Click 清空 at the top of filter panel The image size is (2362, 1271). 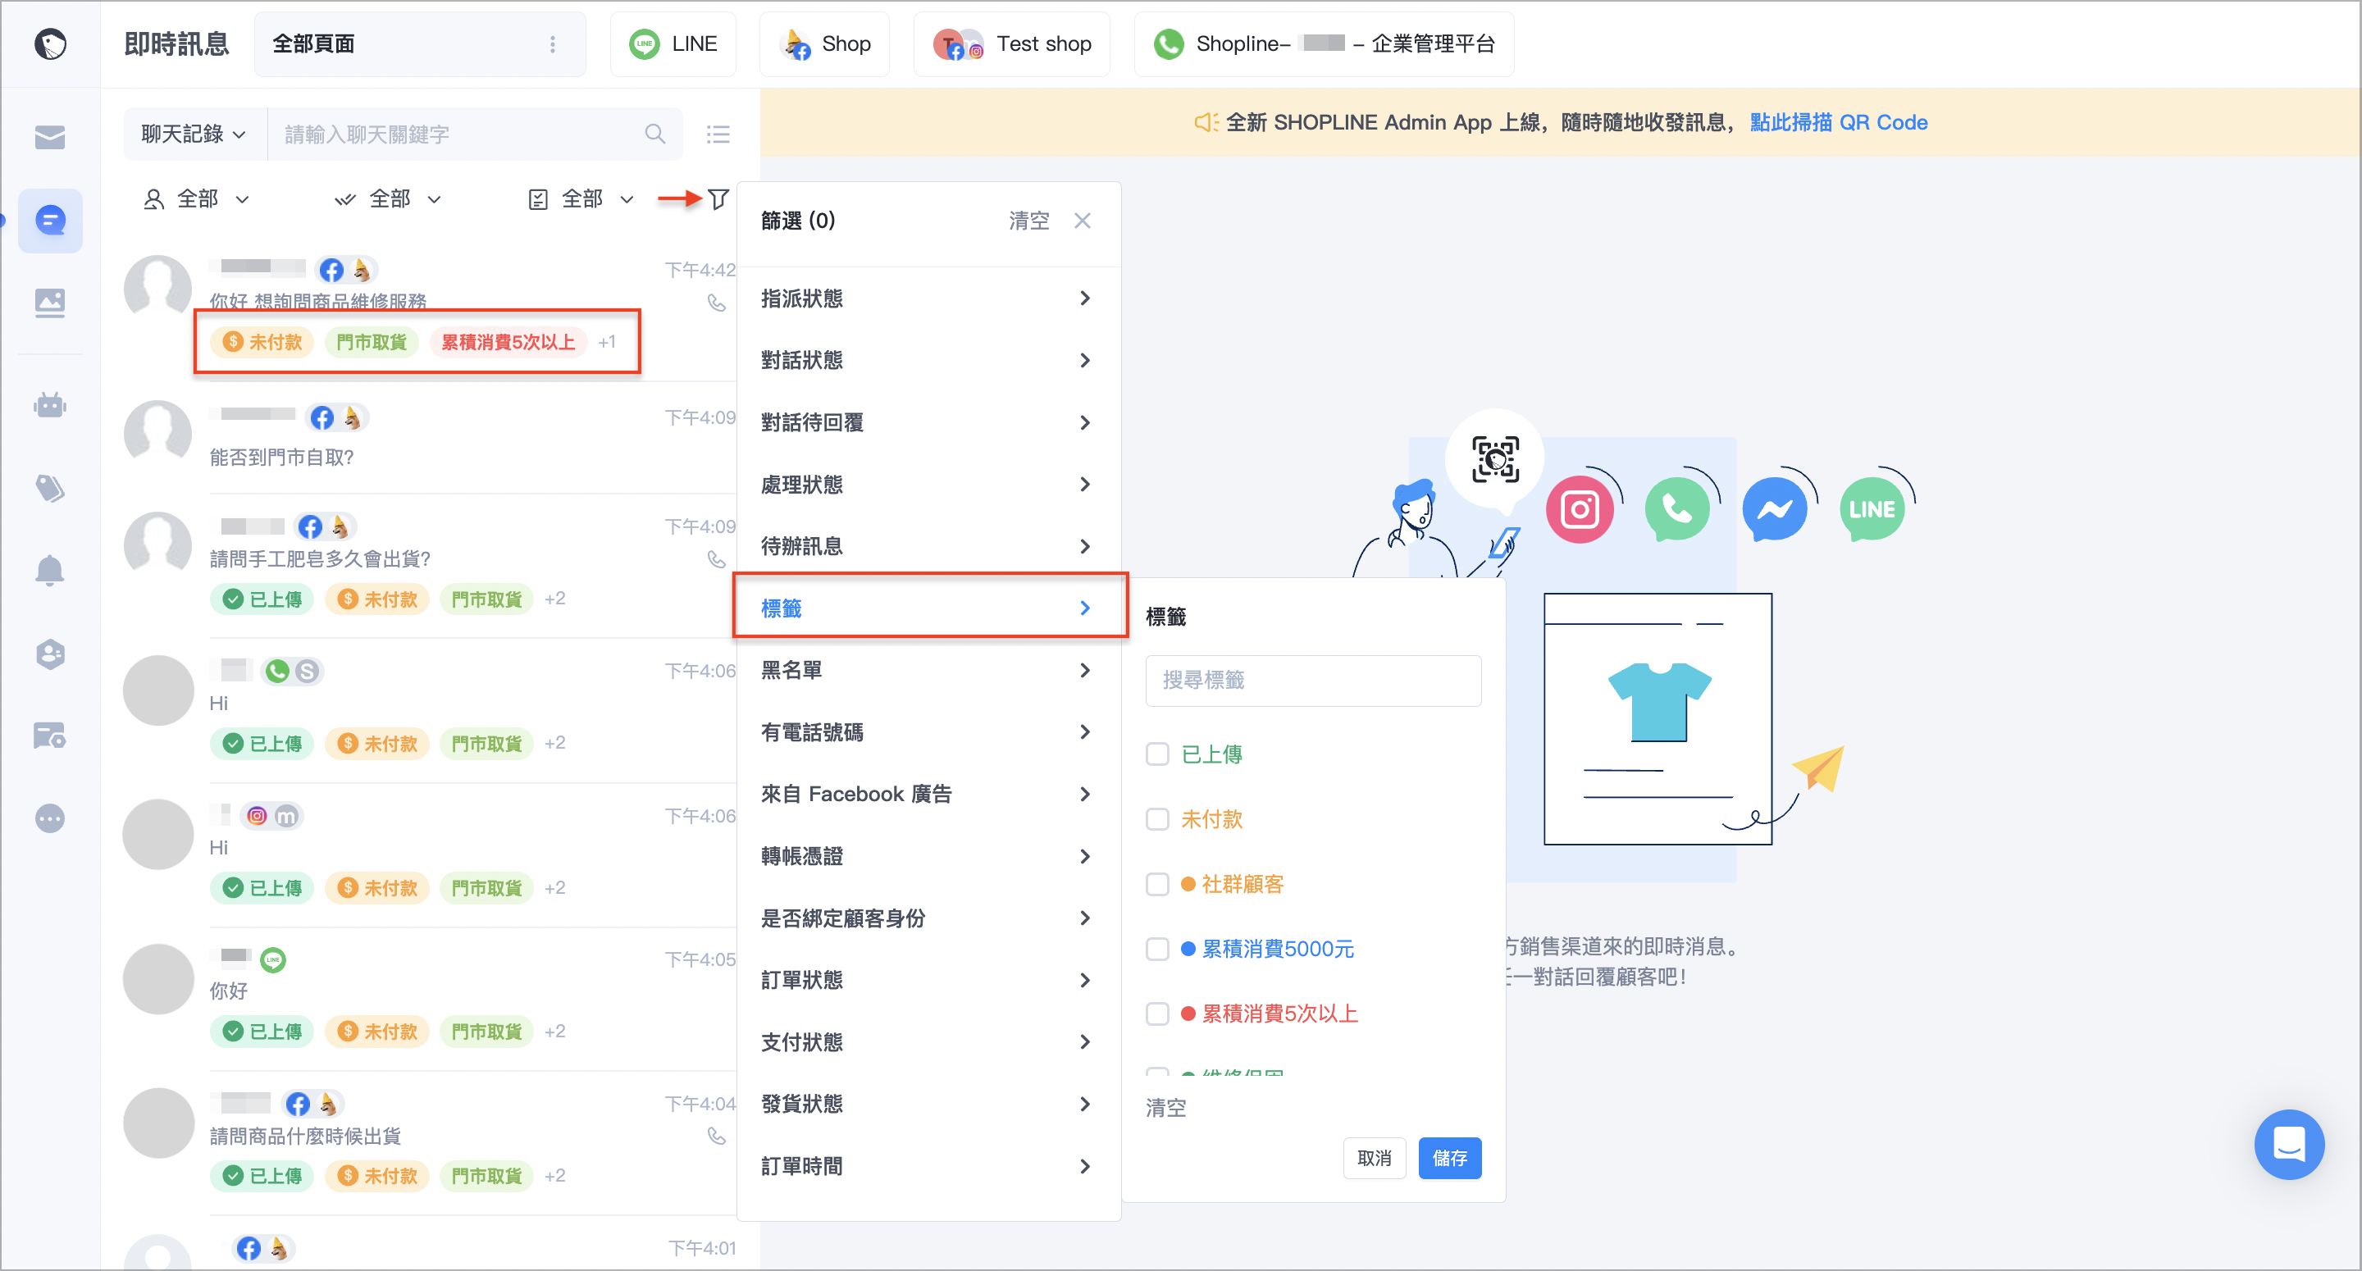coord(1028,221)
